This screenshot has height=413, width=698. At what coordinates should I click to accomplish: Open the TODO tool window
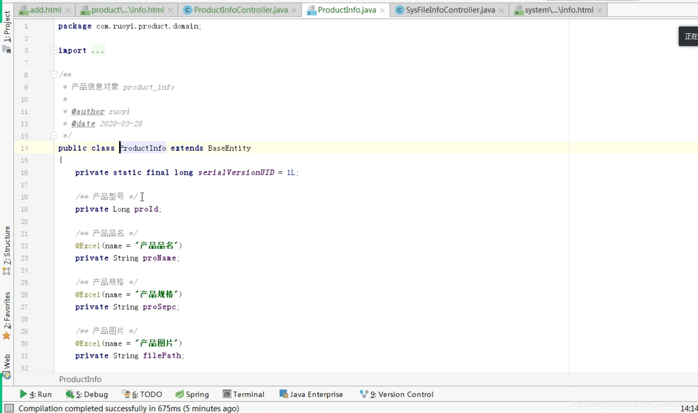[x=142, y=394]
